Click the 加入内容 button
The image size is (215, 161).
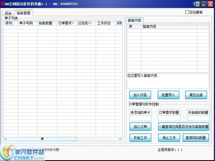pyautogui.click(x=140, y=95)
